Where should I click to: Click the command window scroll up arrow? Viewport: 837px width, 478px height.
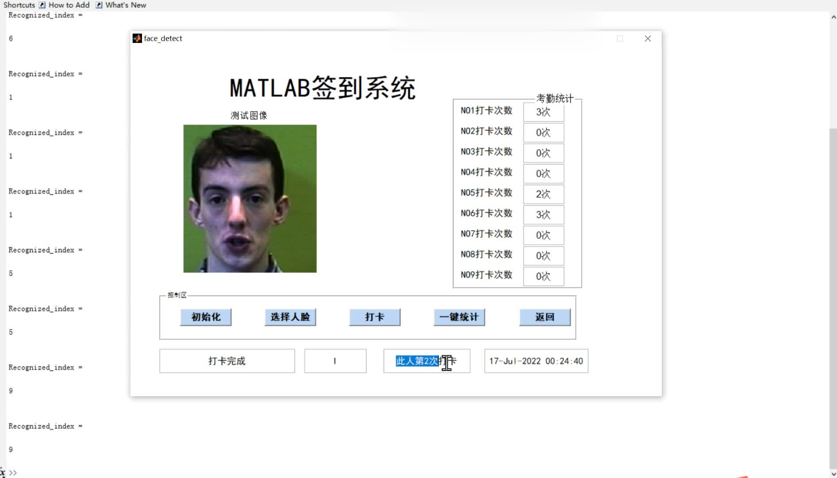[833, 17]
